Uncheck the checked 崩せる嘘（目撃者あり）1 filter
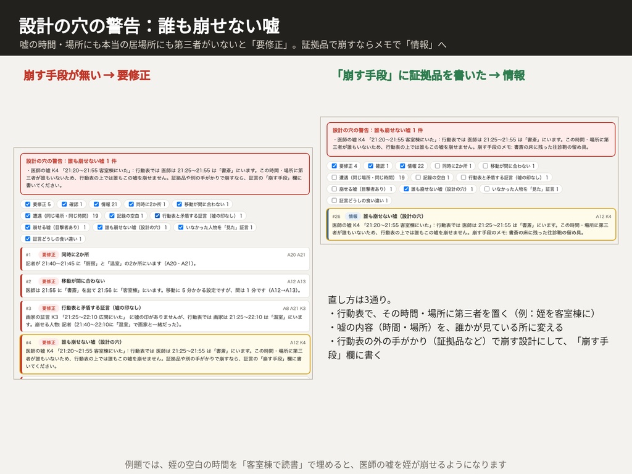 coord(28,227)
